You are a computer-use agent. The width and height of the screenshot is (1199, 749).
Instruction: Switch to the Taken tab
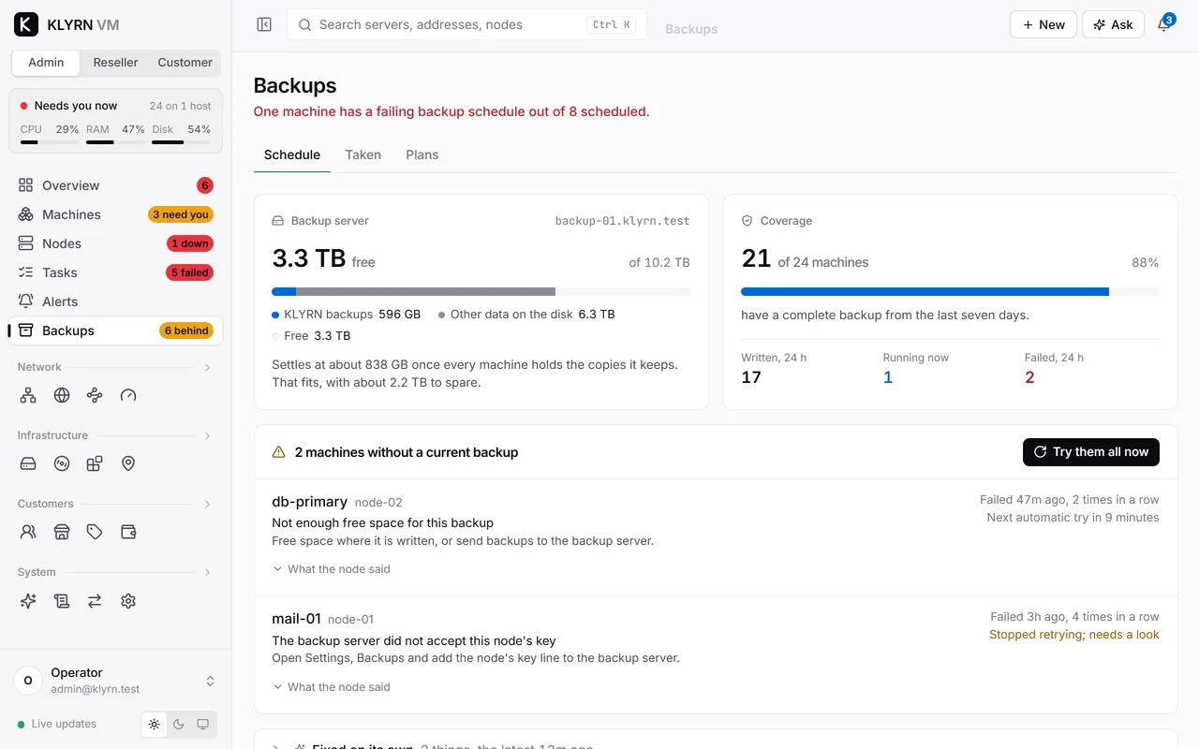click(363, 155)
